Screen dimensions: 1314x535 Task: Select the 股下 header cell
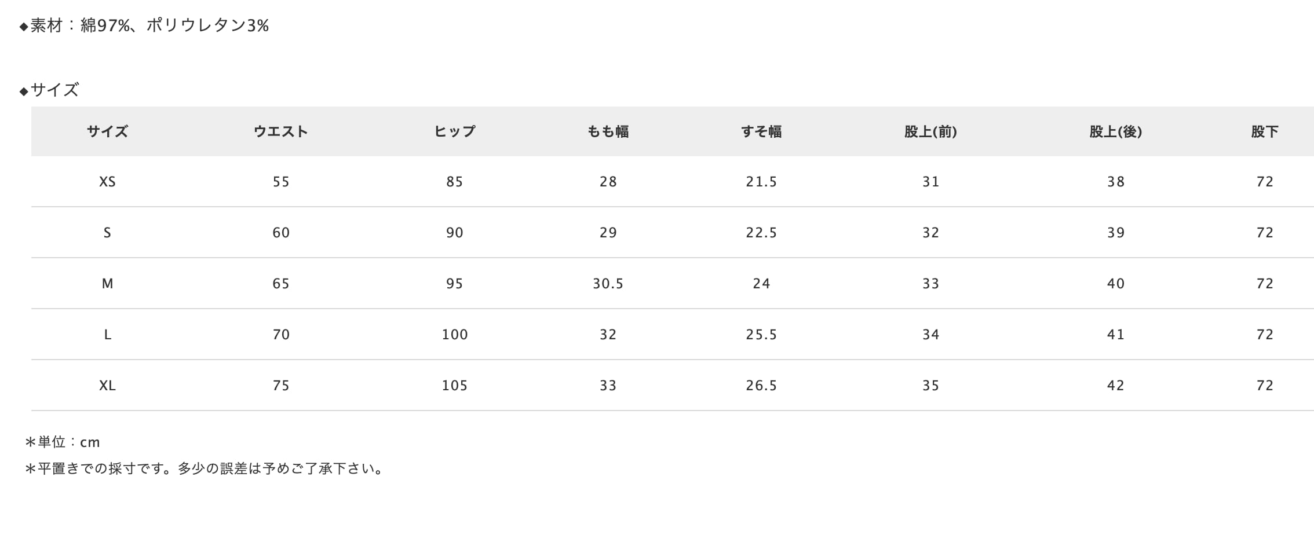tap(1264, 132)
